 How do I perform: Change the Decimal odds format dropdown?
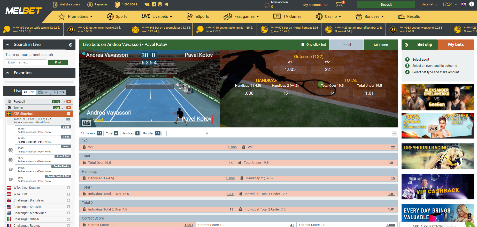click(429, 4)
